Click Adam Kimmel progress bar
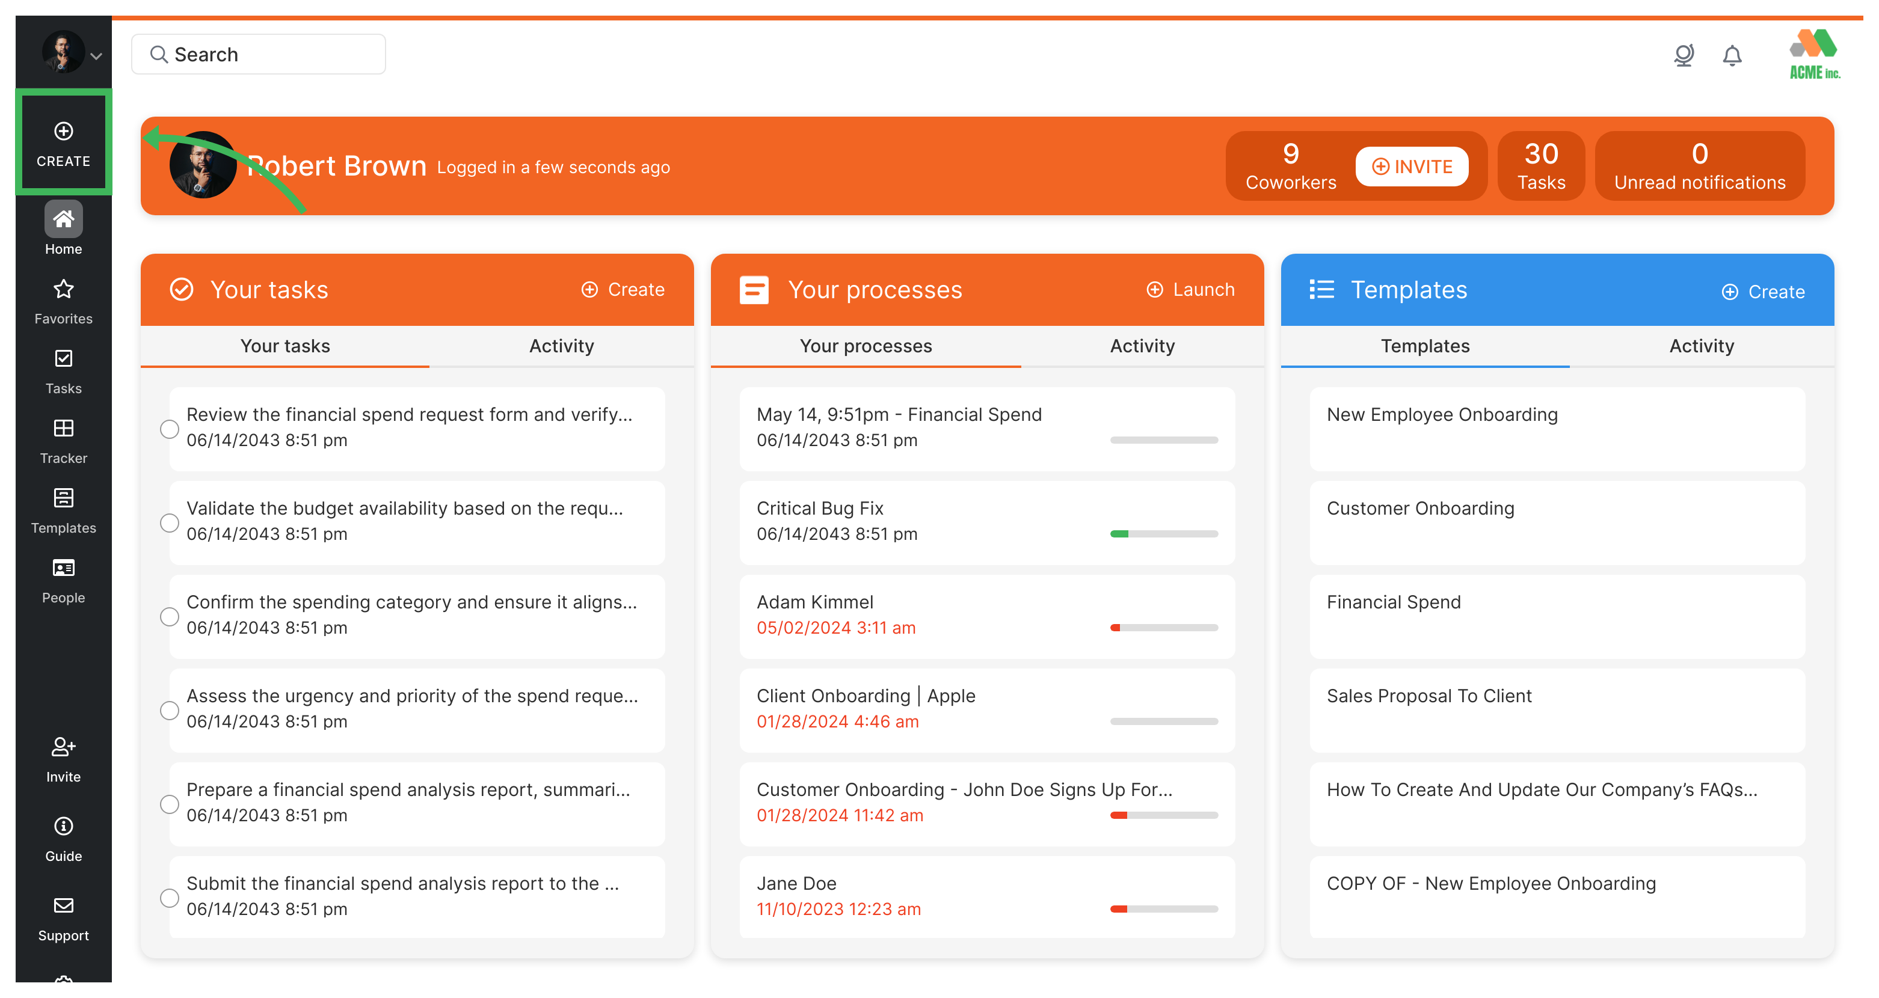Viewport: 1879px width, 998px height. point(1164,628)
